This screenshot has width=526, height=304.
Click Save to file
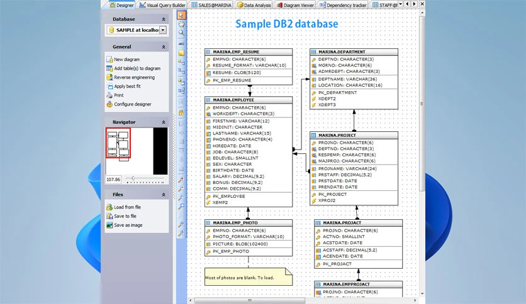(x=121, y=216)
